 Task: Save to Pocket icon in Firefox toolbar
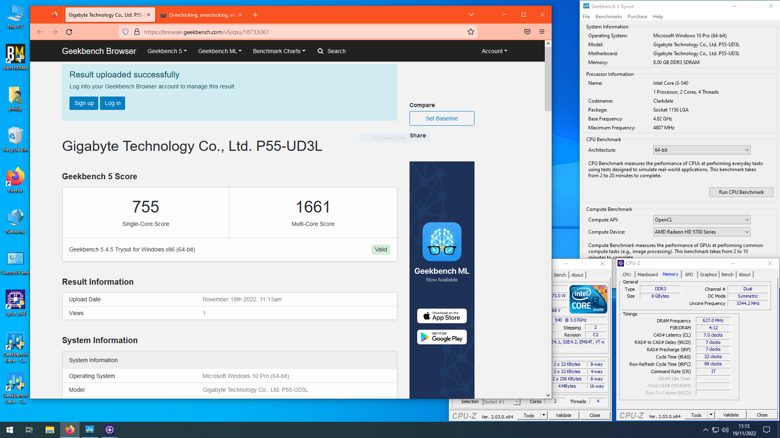click(527, 32)
